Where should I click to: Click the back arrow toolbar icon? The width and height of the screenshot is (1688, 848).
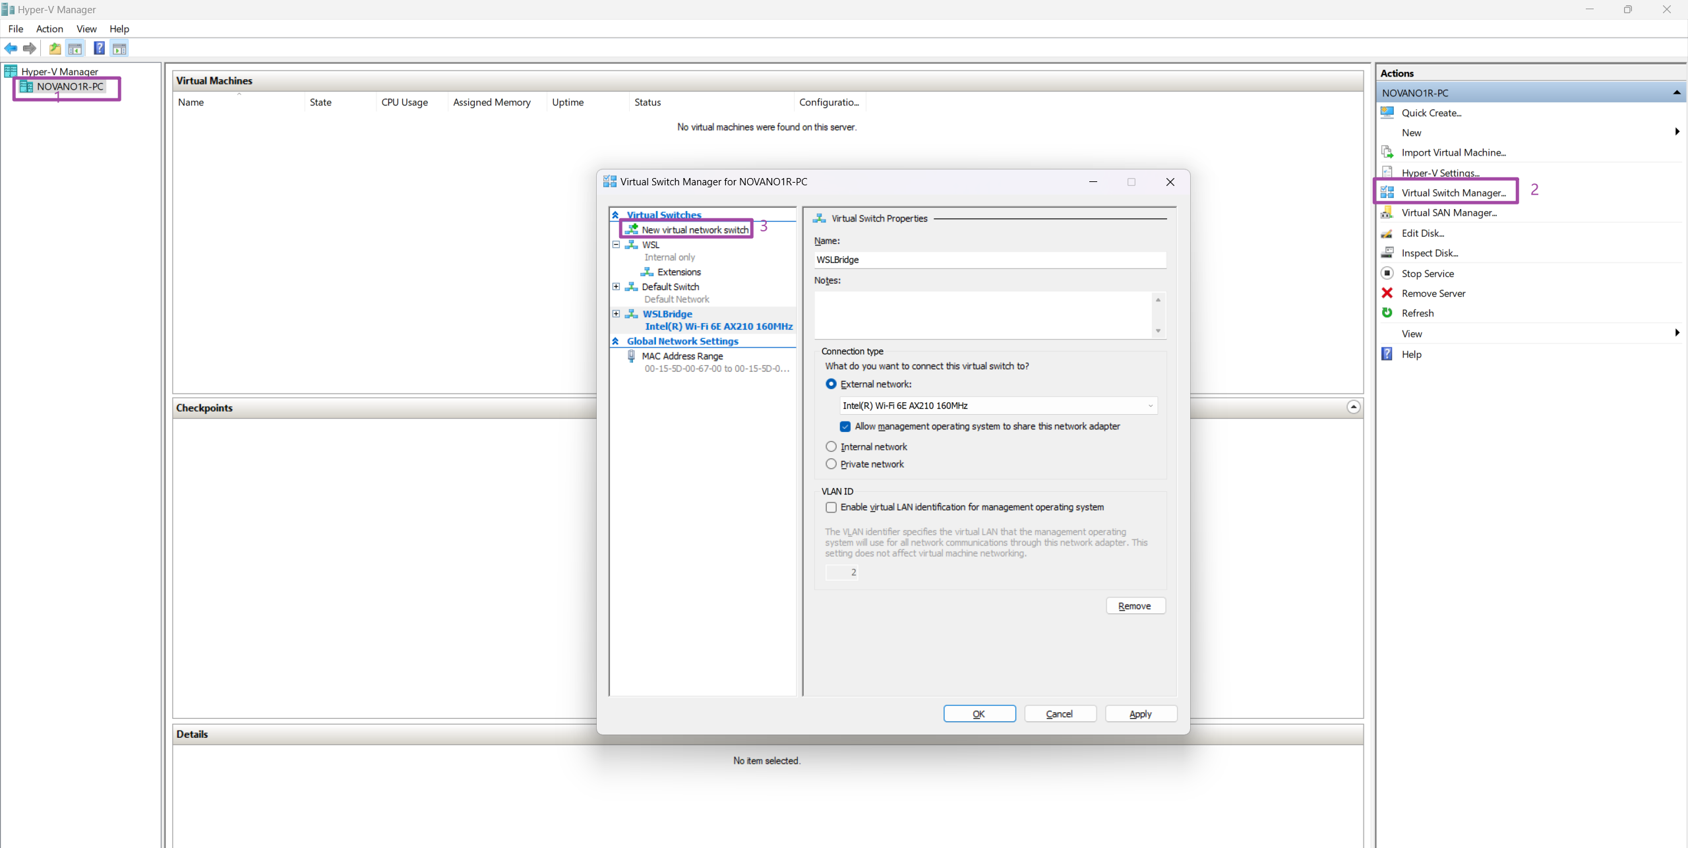point(11,48)
